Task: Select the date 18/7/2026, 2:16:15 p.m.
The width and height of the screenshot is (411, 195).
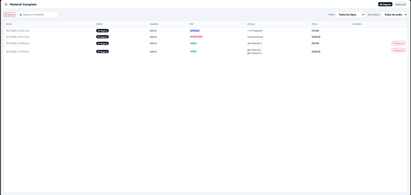Action: pos(18,37)
